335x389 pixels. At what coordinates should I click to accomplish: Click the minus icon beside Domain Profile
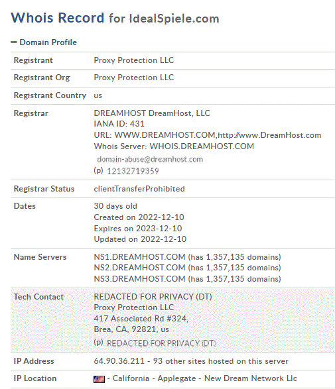click(x=14, y=42)
